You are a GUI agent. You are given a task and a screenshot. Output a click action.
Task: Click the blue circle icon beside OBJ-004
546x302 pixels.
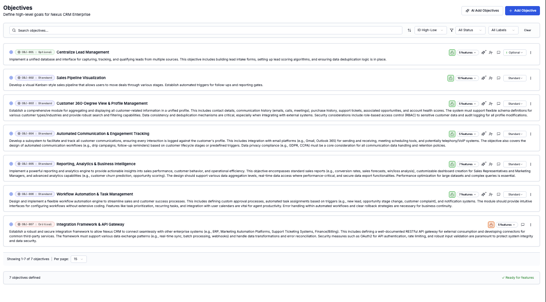[11, 134]
